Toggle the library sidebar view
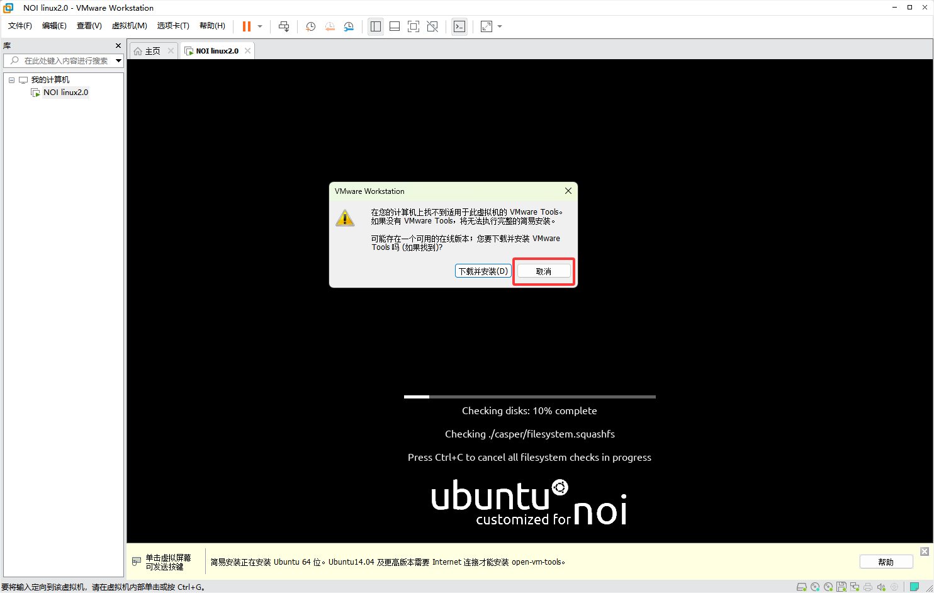Viewport: 934px width, 593px height. tap(376, 26)
